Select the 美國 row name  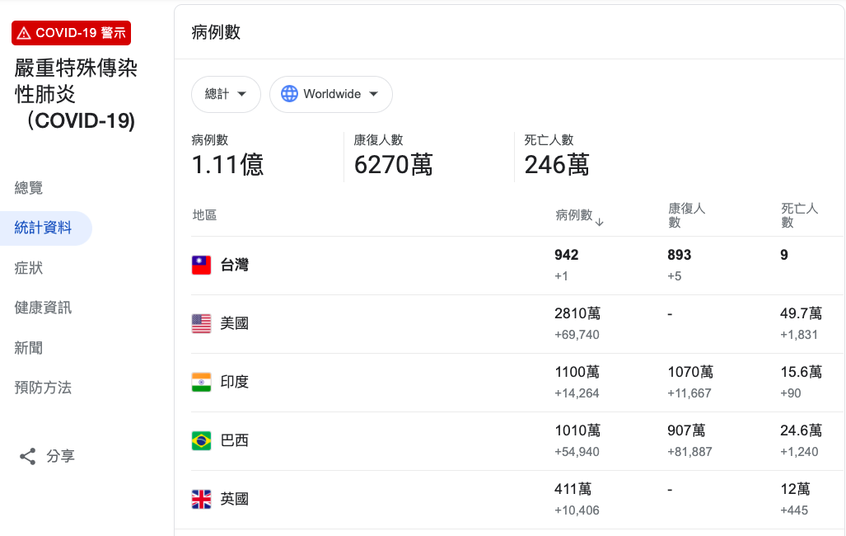pos(235,323)
